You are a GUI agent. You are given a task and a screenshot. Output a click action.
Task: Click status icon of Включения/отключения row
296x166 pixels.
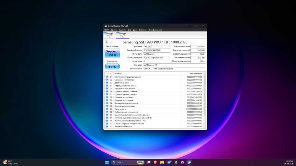(x=107, y=106)
